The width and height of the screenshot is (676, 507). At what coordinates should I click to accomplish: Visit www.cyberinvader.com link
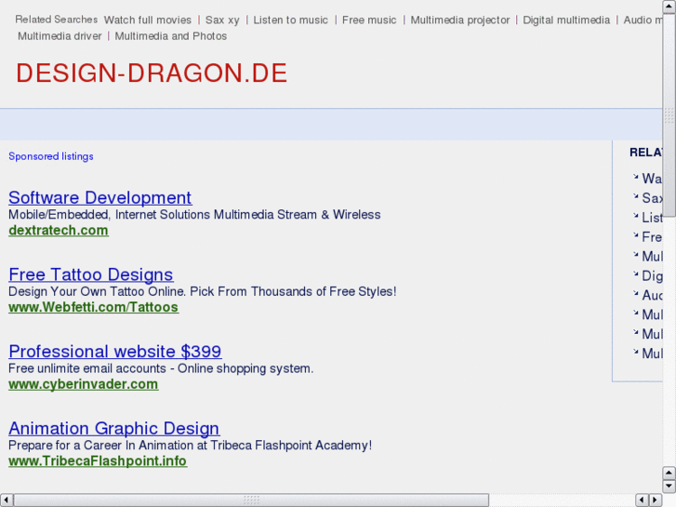click(83, 384)
